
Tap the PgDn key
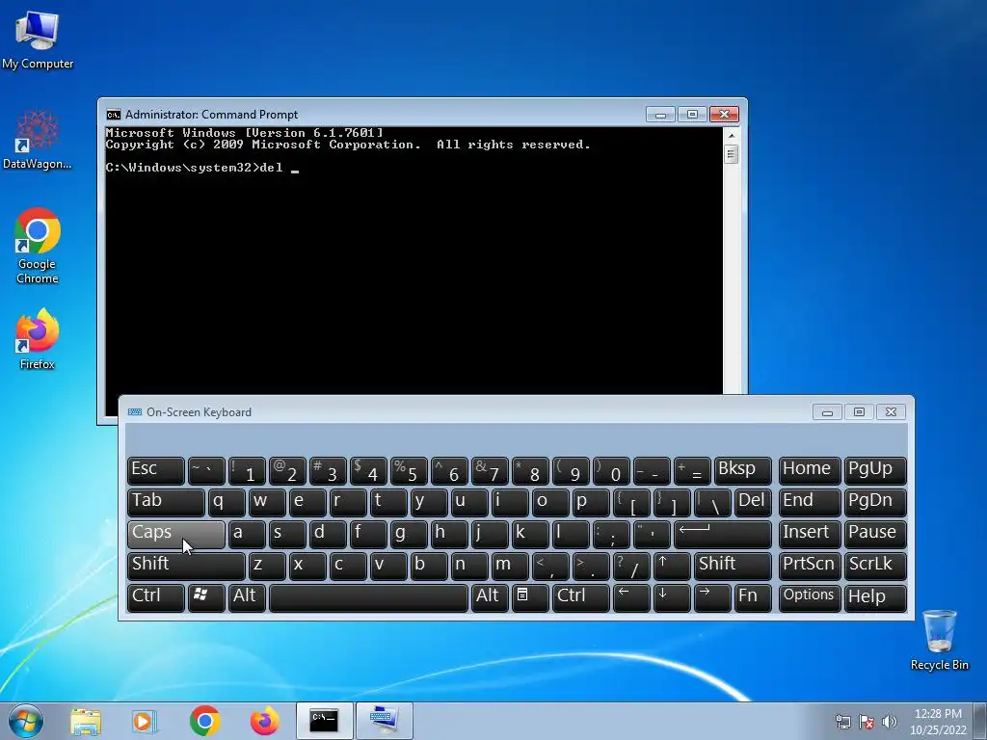tap(875, 502)
